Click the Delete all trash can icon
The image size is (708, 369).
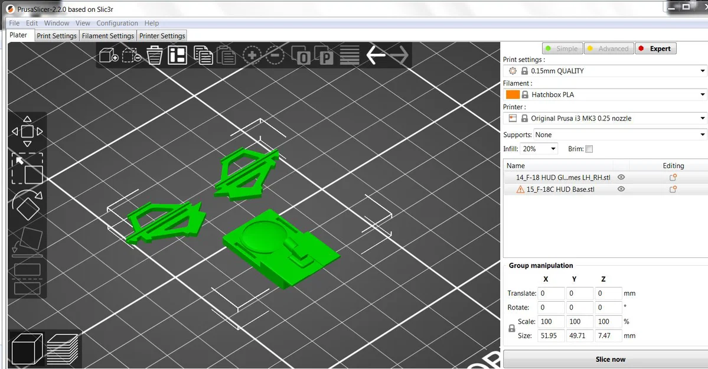[x=155, y=55]
